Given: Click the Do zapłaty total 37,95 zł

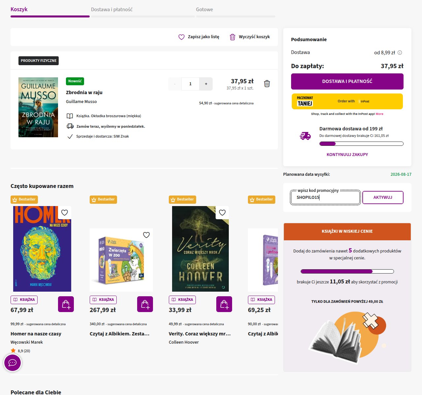Looking at the screenshot, I should pyautogui.click(x=392, y=66).
